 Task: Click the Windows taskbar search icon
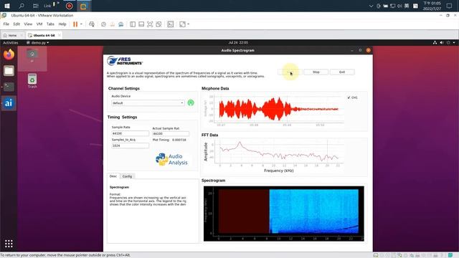[22, 6]
